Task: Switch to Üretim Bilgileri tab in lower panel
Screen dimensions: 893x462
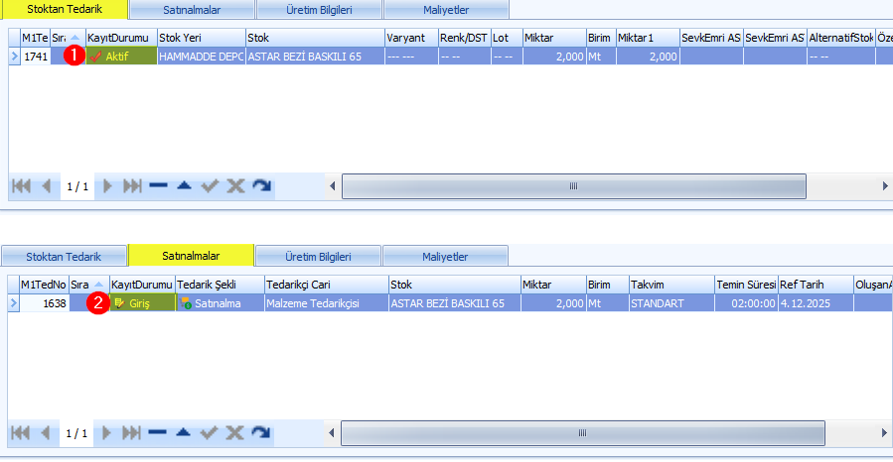Action: (317, 257)
